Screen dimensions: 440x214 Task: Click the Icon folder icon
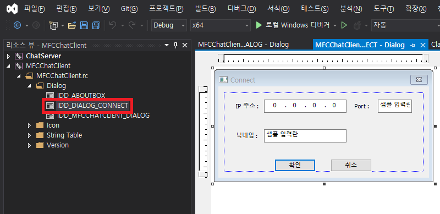[40, 125]
